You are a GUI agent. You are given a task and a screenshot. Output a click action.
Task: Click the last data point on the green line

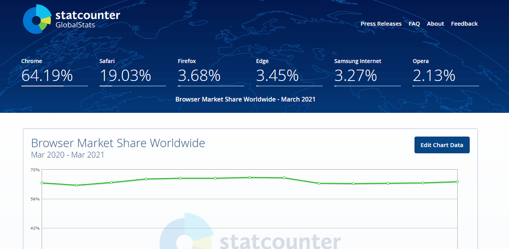pyautogui.click(x=457, y=182)
